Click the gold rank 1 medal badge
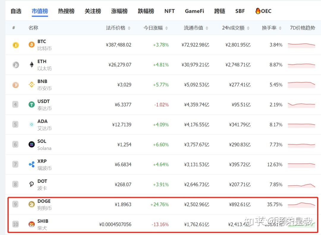This screenshot has width=321, height=235. 15,45
